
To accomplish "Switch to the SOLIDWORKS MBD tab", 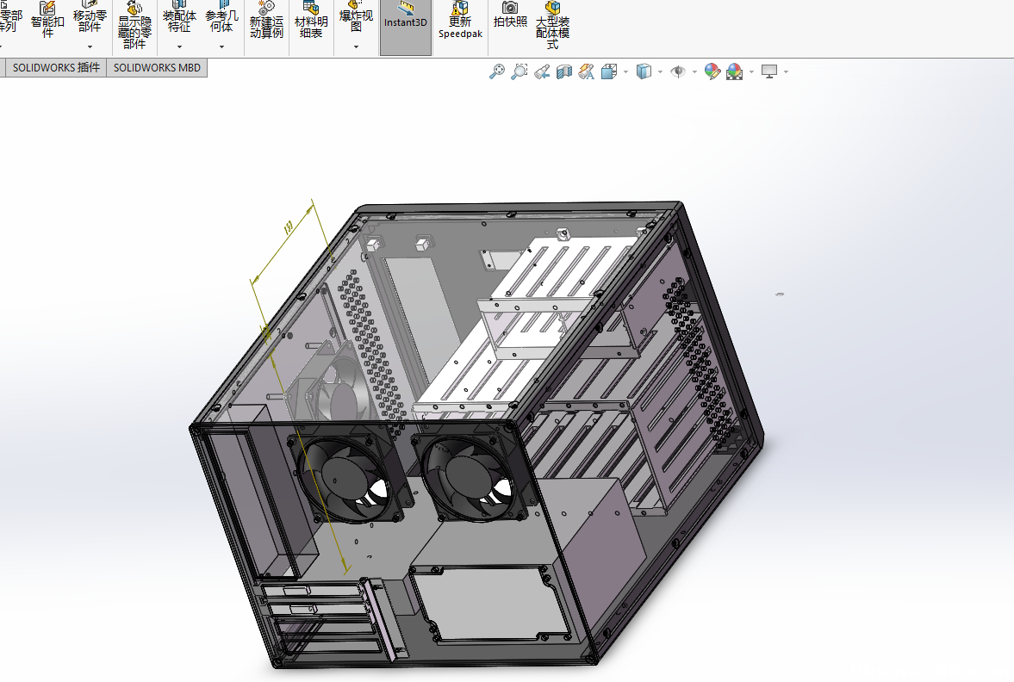I will [157, 68].
